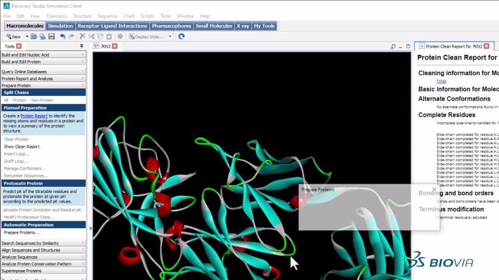Click the Non-Protein option under Split Chains
This screenshot has width=499, height=280.
click(x=42, y=100)
